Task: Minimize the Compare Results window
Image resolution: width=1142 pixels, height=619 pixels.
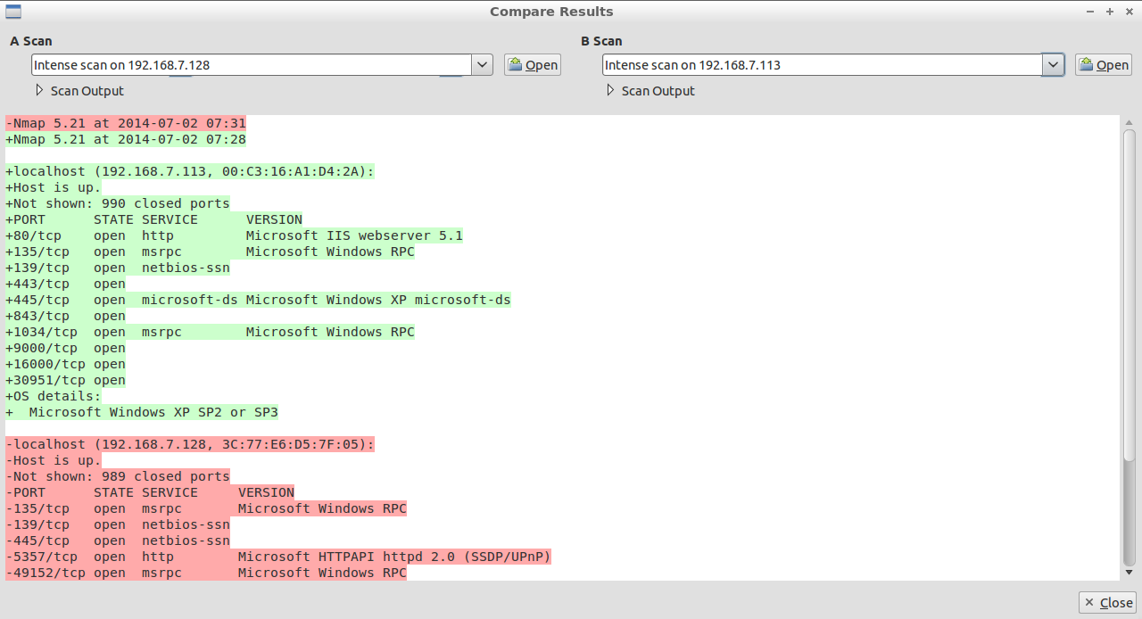Action: click(x=1090, y=12)
